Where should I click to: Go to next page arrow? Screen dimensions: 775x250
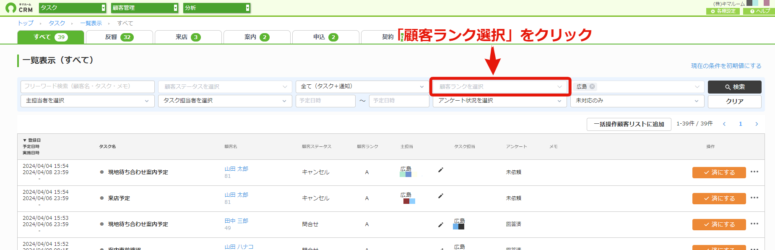757,124
